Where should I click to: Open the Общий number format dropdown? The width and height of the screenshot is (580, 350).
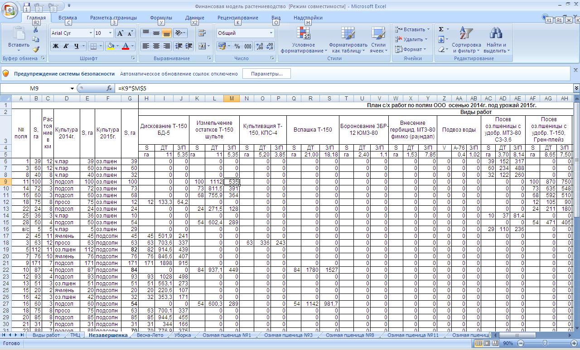tap(271, 33)
